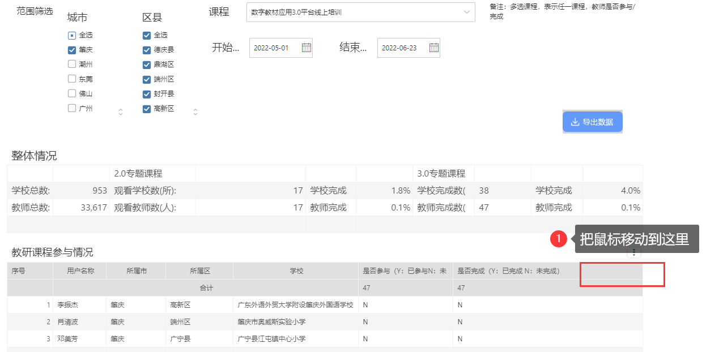Expand the start date field dated 2022-05-01

tap(278, 48)
